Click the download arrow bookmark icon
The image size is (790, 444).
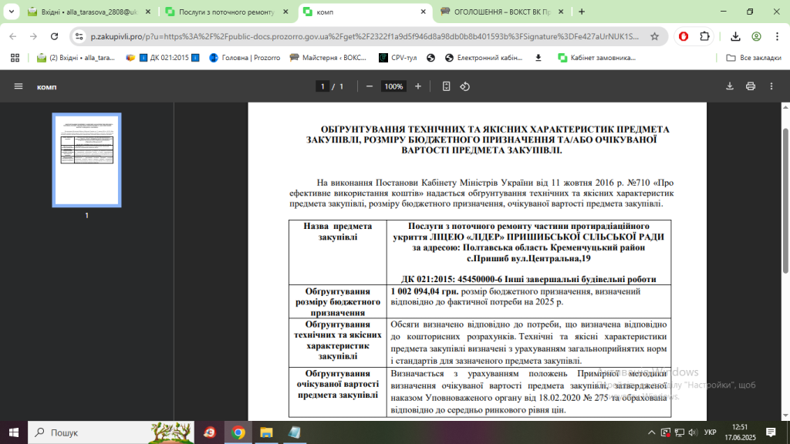pyautogui.click(x=538, y=58)
